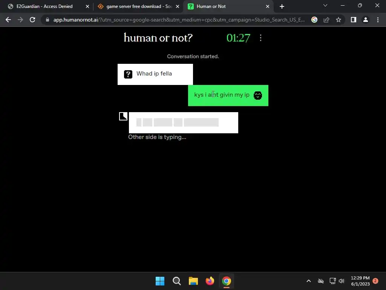Open the Chrome profile menu
The height and width of the screenshot is (290, 386).
366,20
